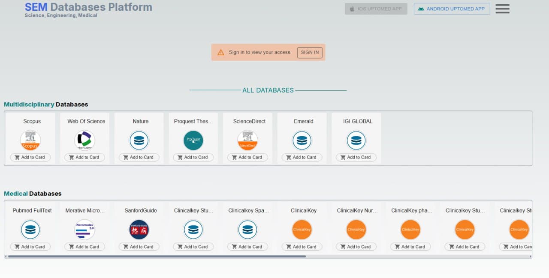
Task: Open the Merative Micromedex logo icon
Action: pyautogui.click(x=84, y=230)
